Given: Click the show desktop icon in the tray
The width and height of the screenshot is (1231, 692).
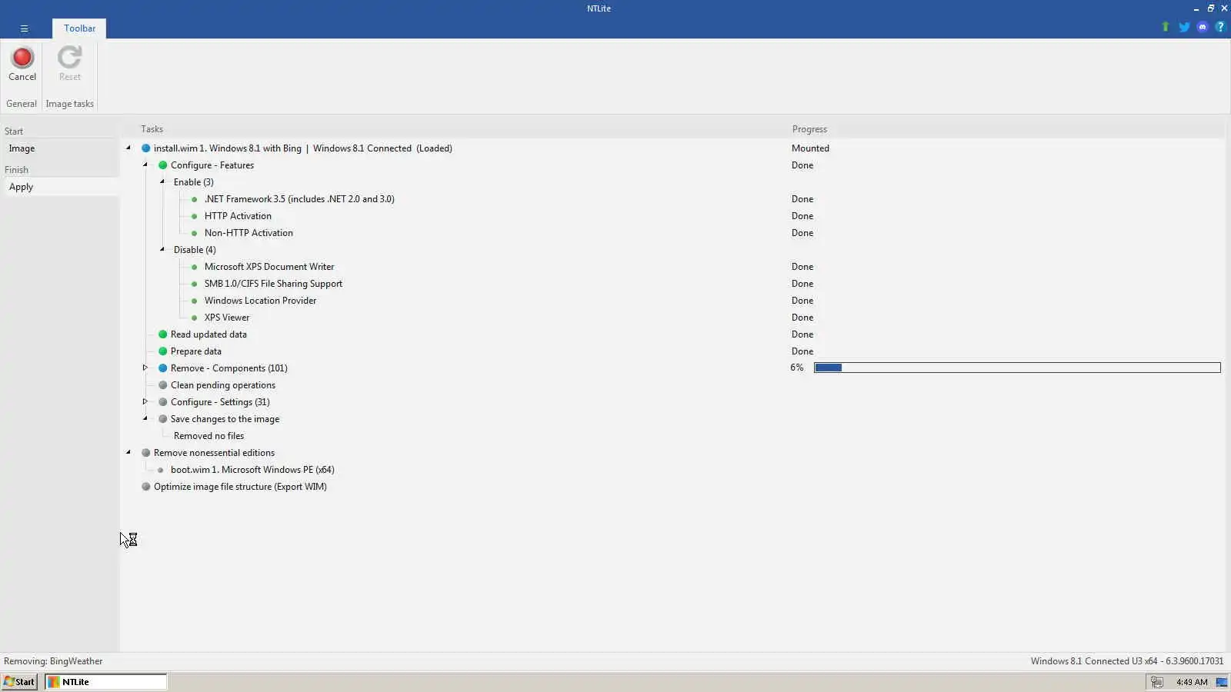Looking at the screenshot, I should 1222,682.
